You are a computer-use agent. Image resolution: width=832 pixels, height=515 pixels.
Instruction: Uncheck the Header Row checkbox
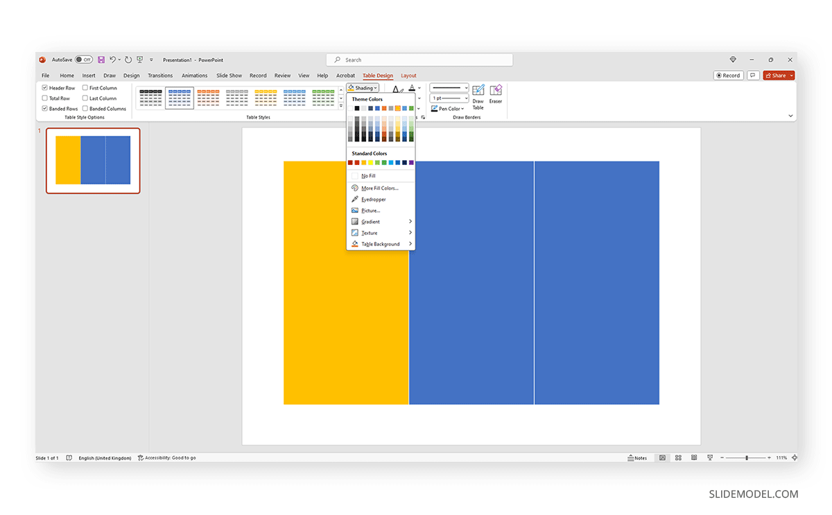tap(45, 88)
